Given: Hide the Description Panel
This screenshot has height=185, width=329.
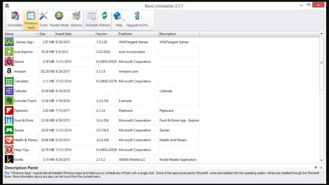Looking at the screenshot, I should point(321,167).
